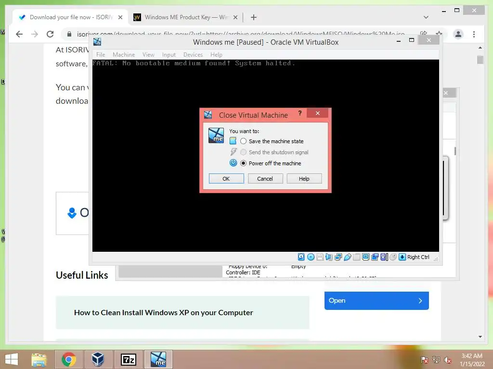Go forward in Chrome
This screenshot has width=493, height=369.
click(35, 34)
